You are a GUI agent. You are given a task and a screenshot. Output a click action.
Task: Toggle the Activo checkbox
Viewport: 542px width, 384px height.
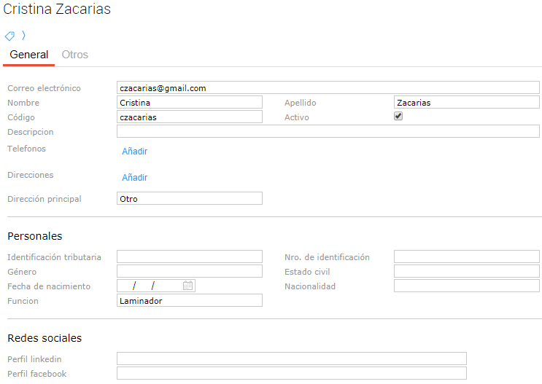tap(398, 116)
